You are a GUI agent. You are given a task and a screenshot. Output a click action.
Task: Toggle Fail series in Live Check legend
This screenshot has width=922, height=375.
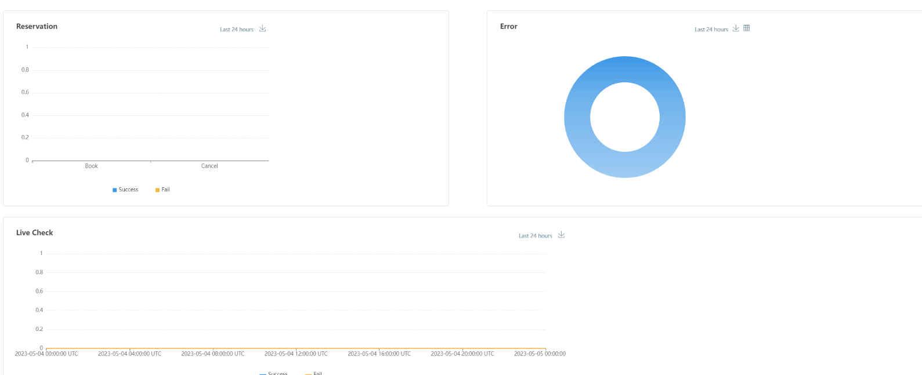313,373
